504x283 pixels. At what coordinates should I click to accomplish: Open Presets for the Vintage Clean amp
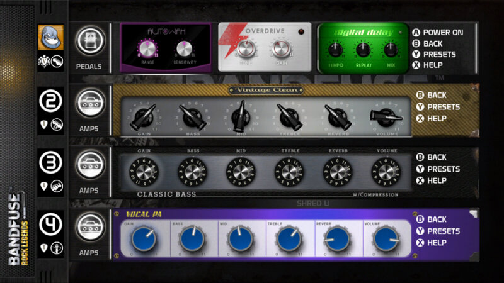pos(444,107)
